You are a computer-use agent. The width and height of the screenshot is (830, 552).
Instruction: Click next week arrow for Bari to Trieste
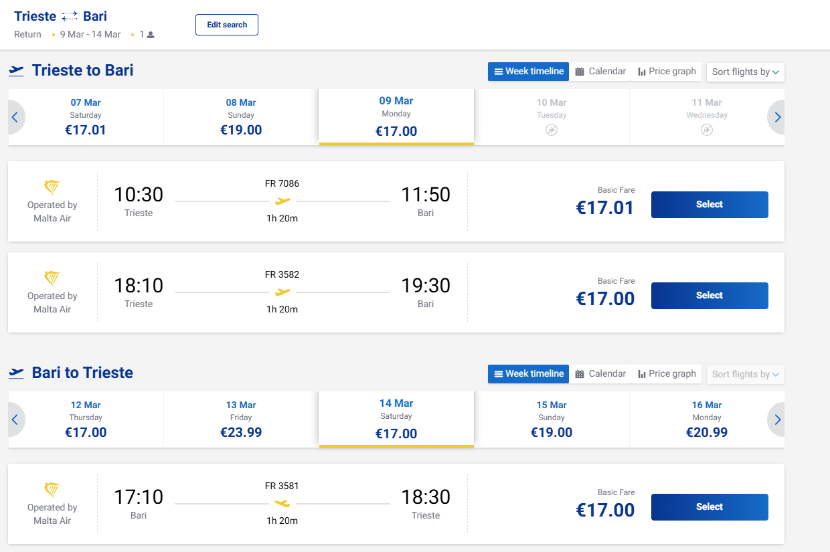coord(777,420)
